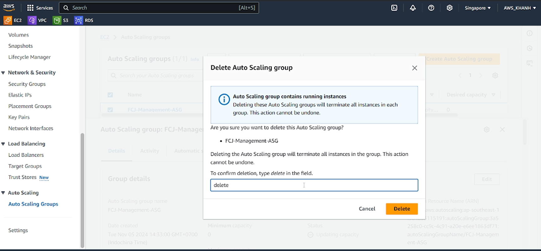The image size is (541, 251).
Task: Open Key Pairs in sidebar
Action: tap(19, 117)
